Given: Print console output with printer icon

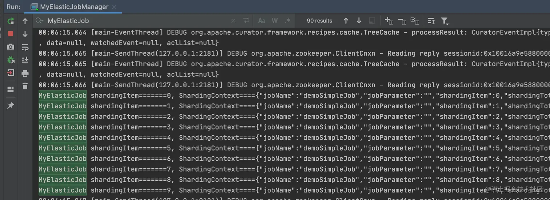Looking at the screenshot, I should pos(25,73).
